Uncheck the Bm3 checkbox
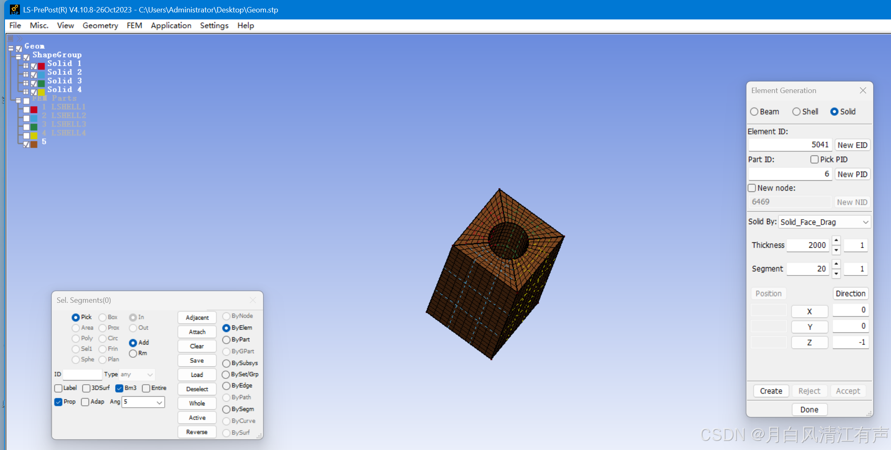This screenshot has height=450, width=891. click(x=119, y=388)
